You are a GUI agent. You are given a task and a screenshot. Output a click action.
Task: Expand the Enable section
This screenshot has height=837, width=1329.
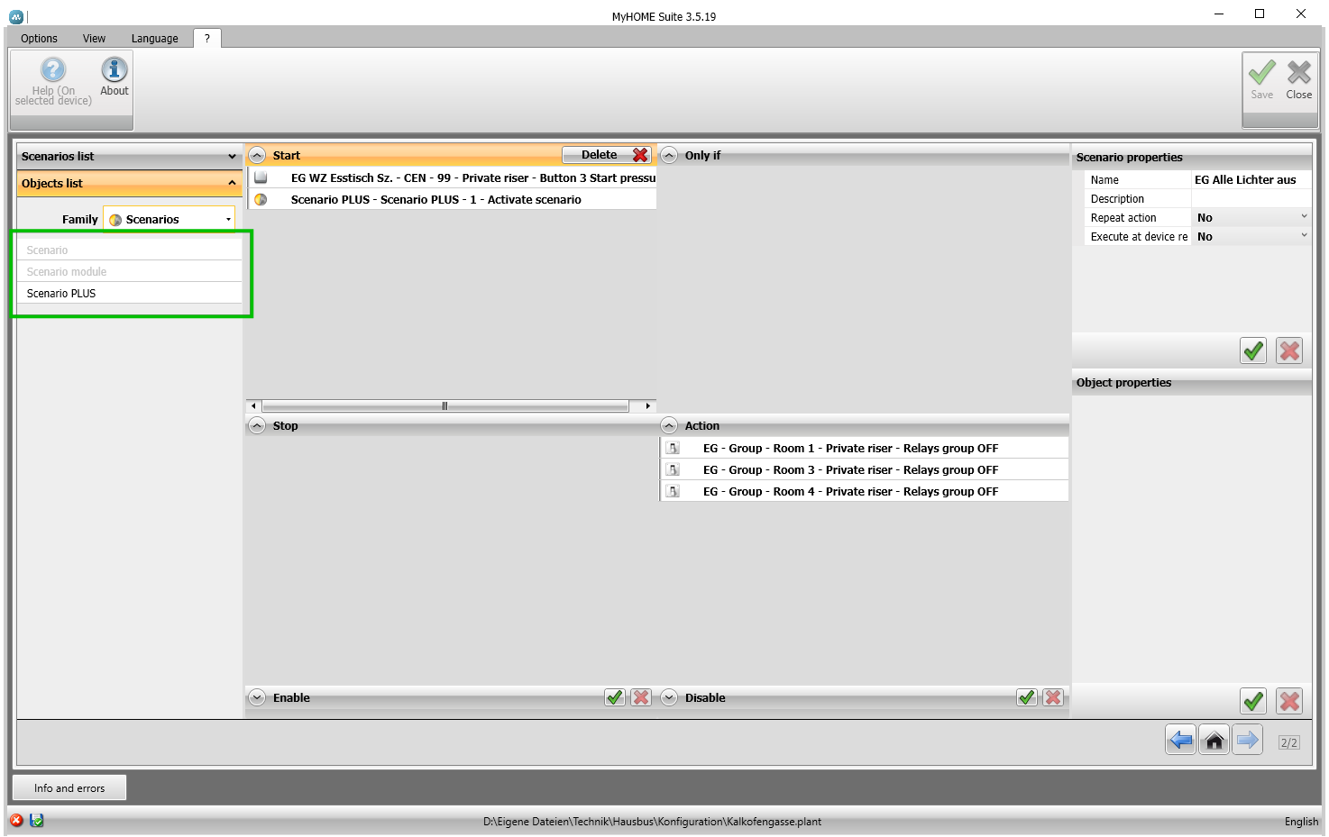257,697
